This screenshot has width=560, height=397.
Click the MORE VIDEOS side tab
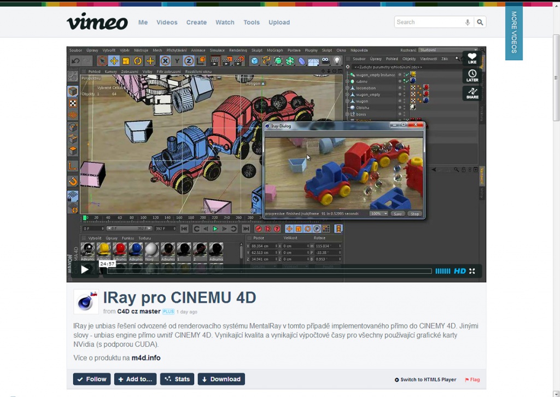(x=514, y=32)
